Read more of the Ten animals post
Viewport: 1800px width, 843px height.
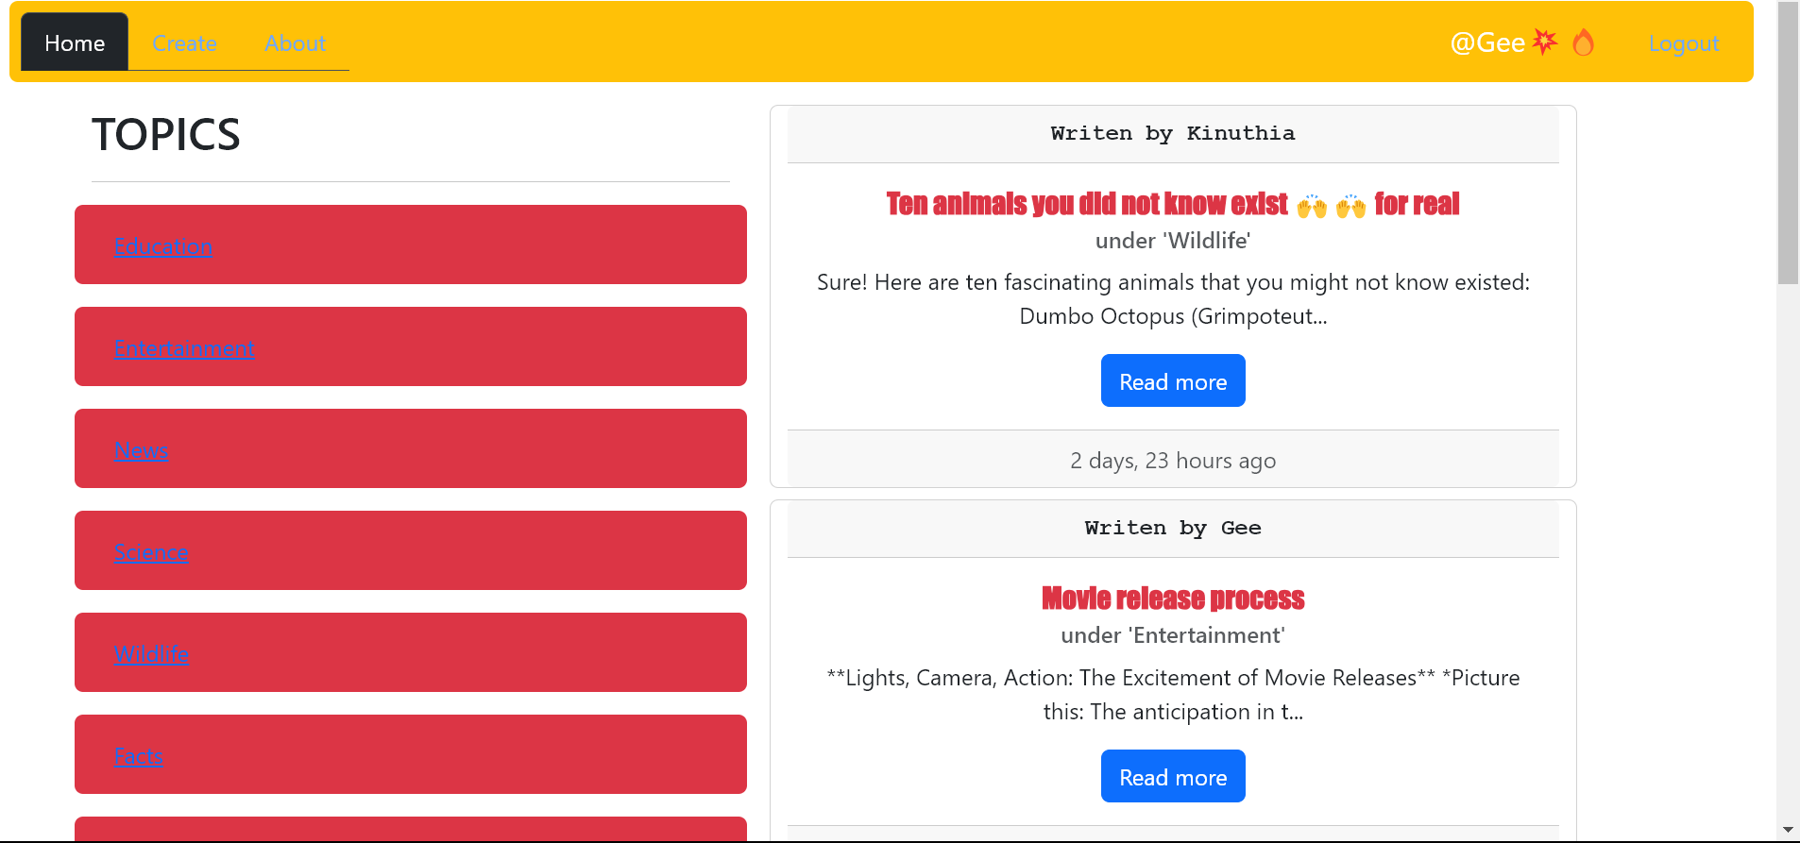point(1172,381)
